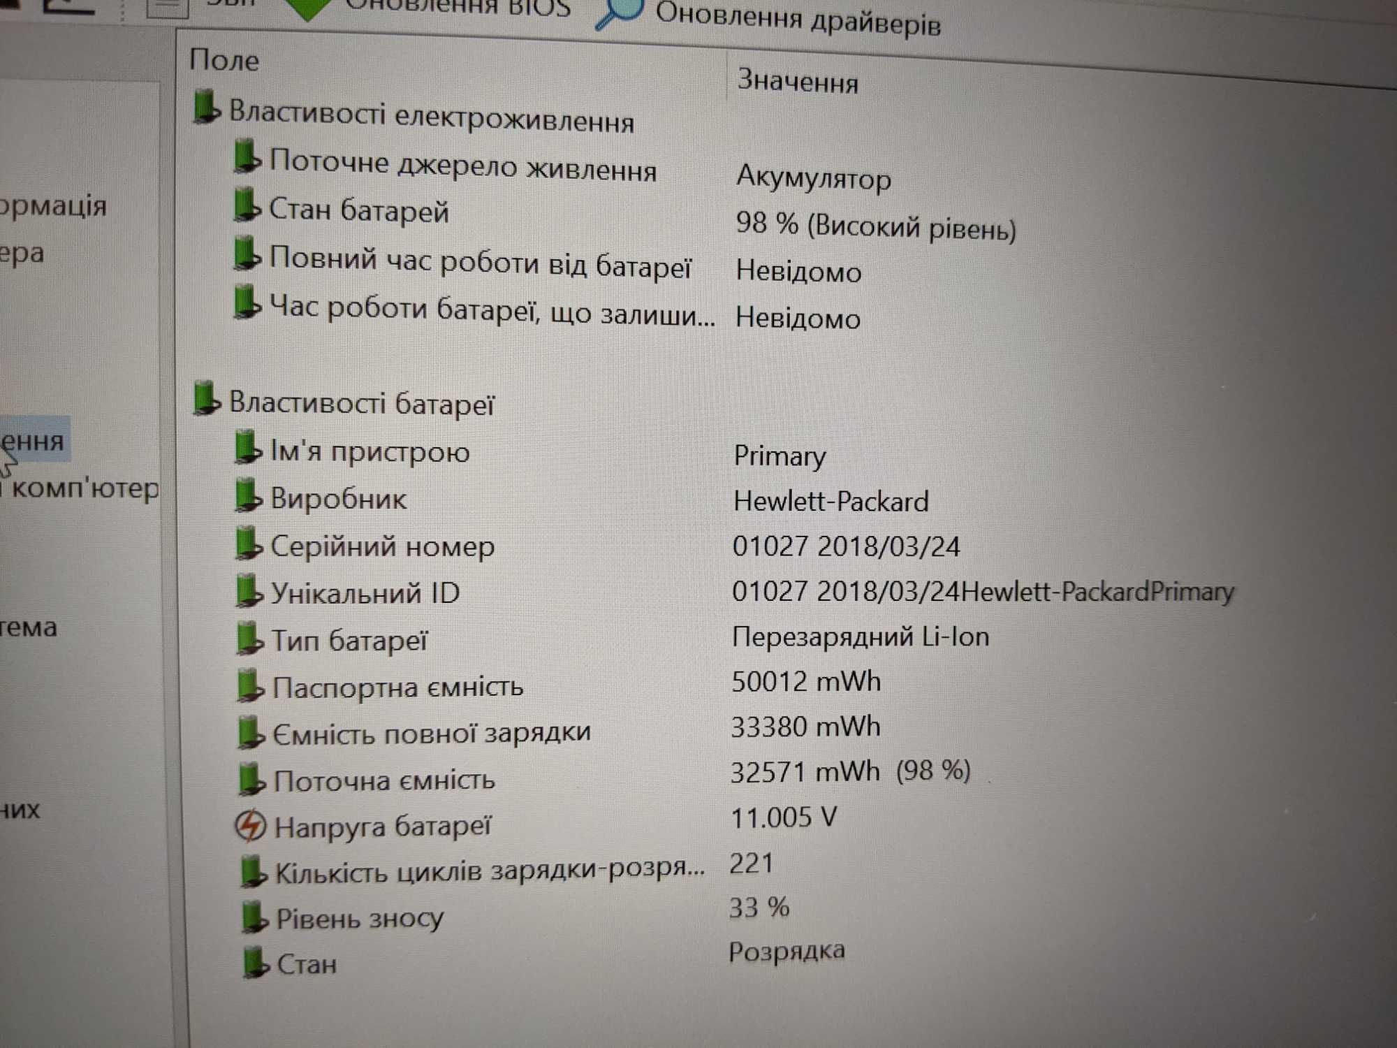
Task: Click icon next to Рівень зносу
Action: 255,917
